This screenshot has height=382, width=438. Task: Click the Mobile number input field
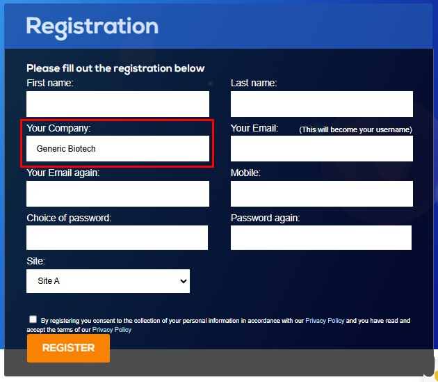click(321, 194)
